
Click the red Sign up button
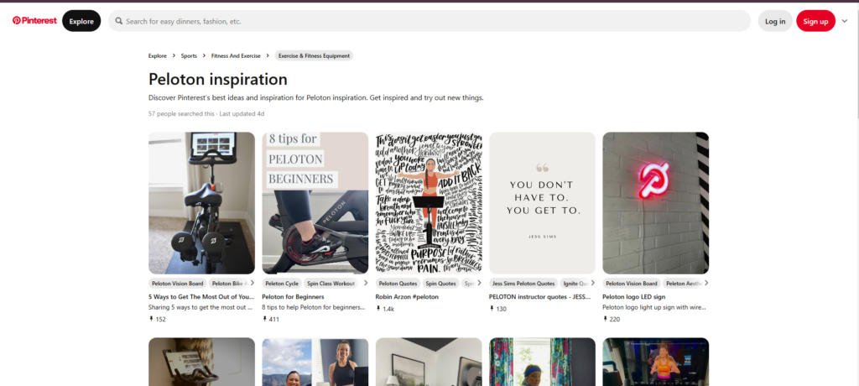tap(815, 21)
